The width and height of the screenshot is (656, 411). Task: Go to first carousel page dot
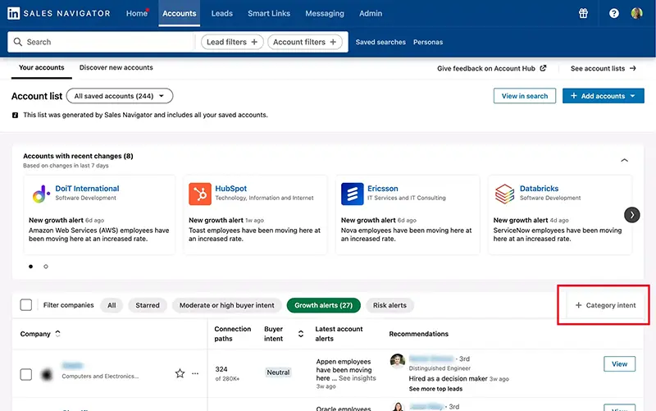click(30, 266)
